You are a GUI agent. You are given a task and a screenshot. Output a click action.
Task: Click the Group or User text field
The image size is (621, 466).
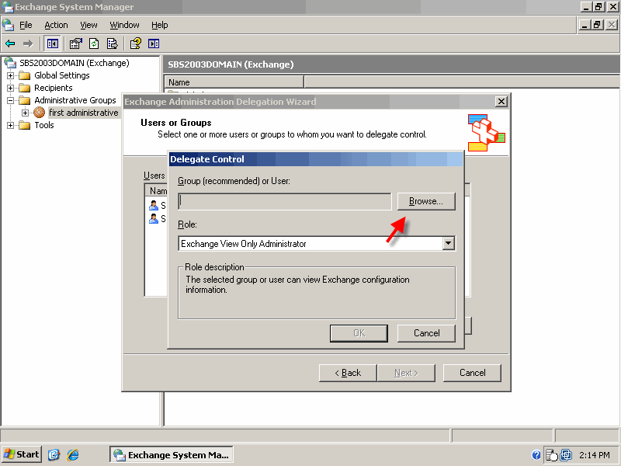(285, 201)
